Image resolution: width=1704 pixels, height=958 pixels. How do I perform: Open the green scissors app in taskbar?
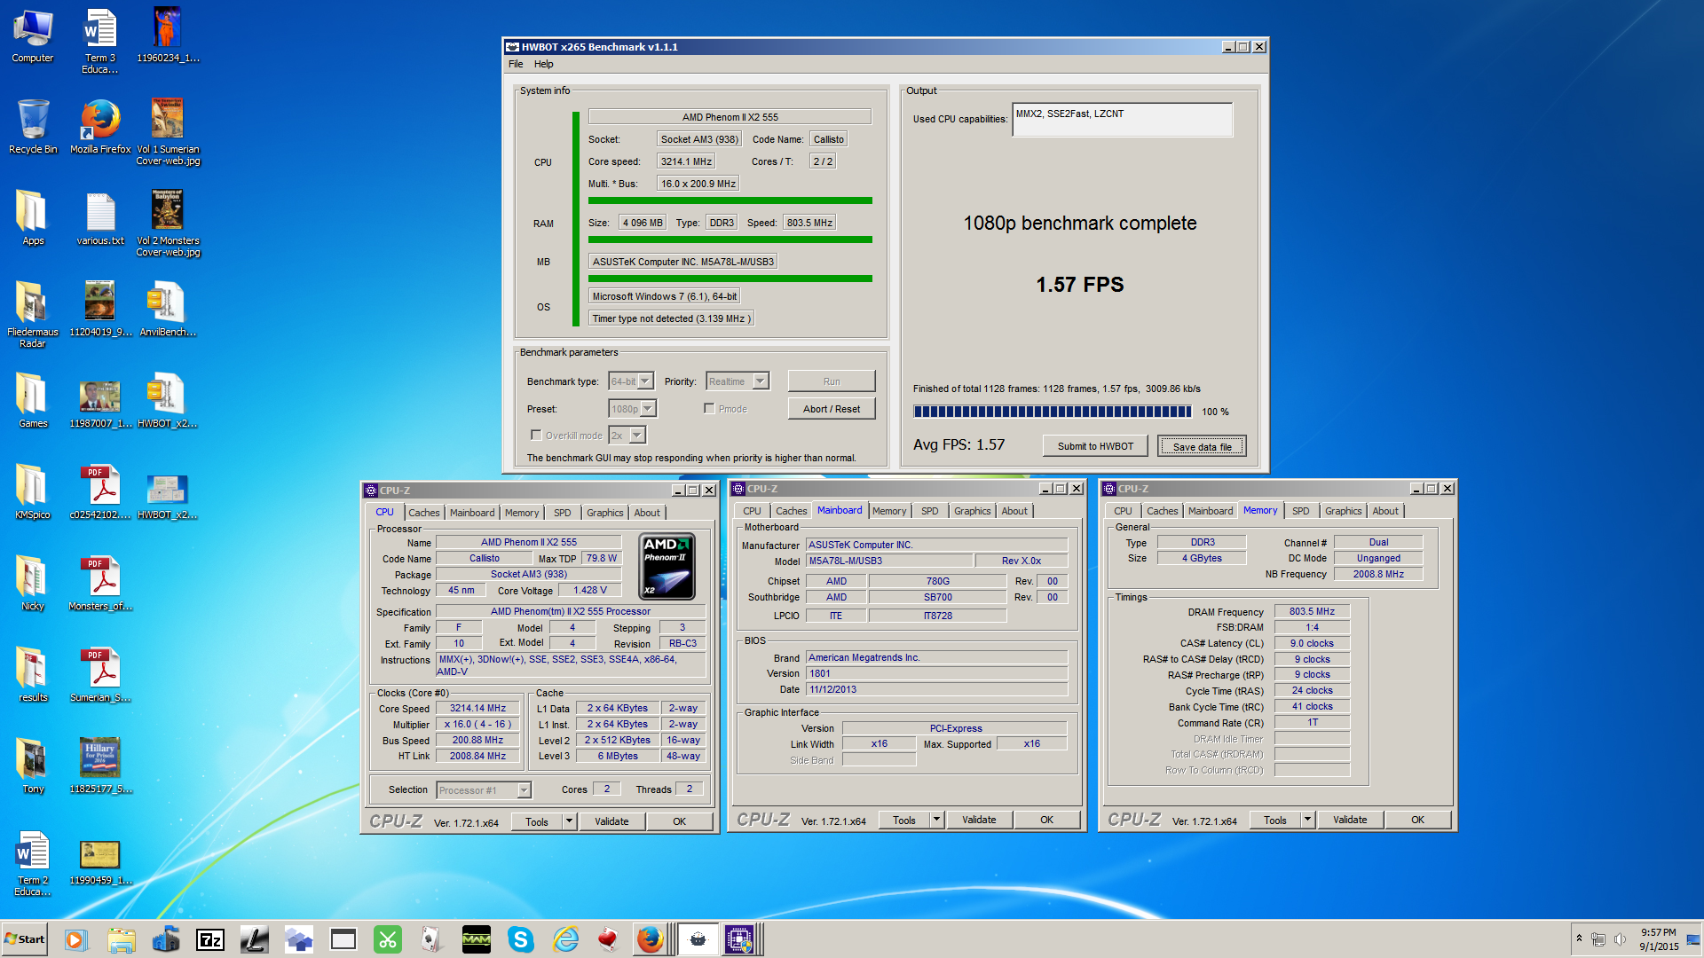[x=388, y=939]
